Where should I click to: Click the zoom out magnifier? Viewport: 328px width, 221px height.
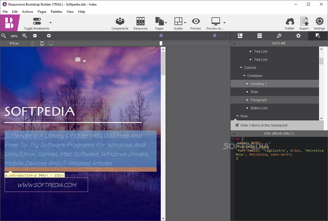[4, 36]
